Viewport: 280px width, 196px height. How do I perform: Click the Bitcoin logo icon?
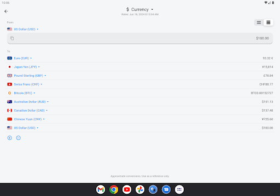(9, 93)
